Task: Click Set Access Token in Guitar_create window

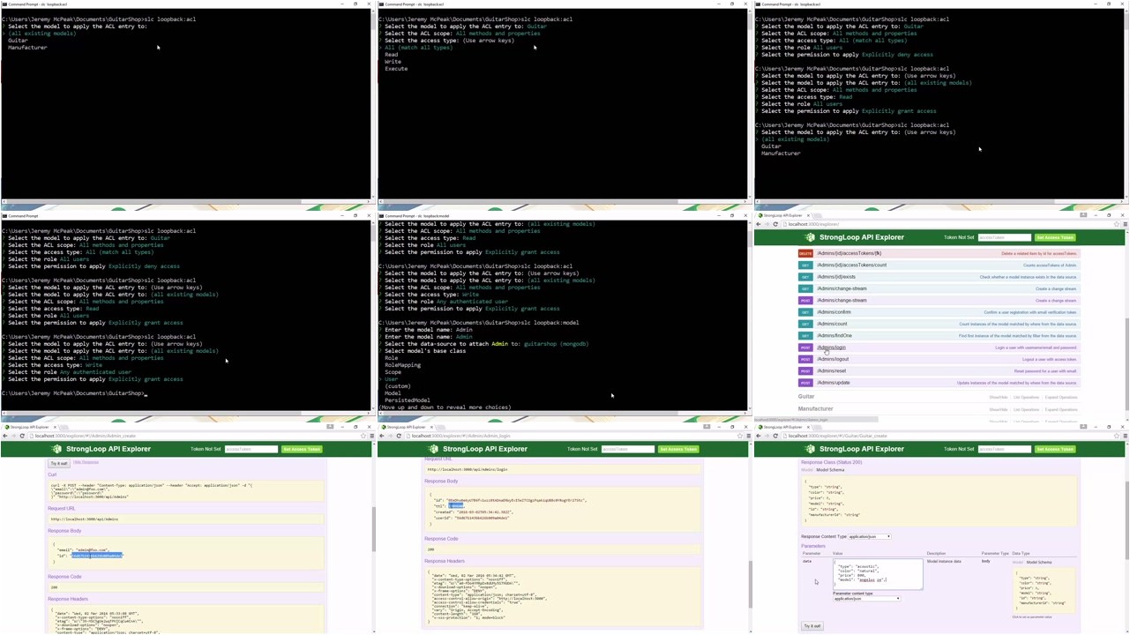Action: tap(1055, 449)
